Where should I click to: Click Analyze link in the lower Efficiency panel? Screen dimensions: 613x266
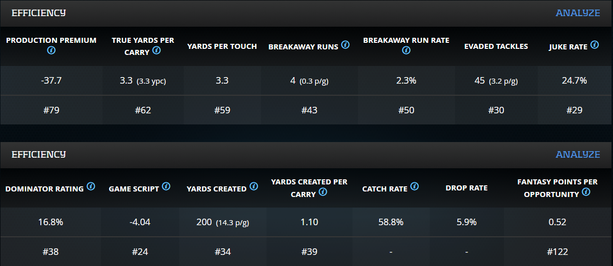tap(578, 155)
